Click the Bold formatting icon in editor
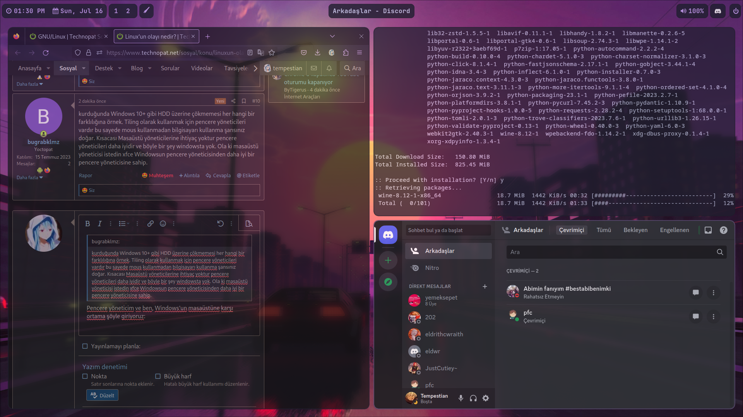 coord(87,224)
